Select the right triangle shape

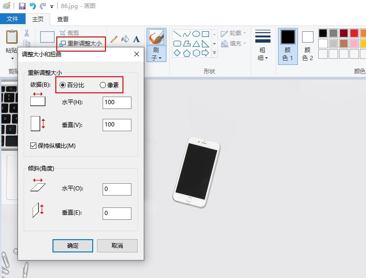[x=205, y=44]
